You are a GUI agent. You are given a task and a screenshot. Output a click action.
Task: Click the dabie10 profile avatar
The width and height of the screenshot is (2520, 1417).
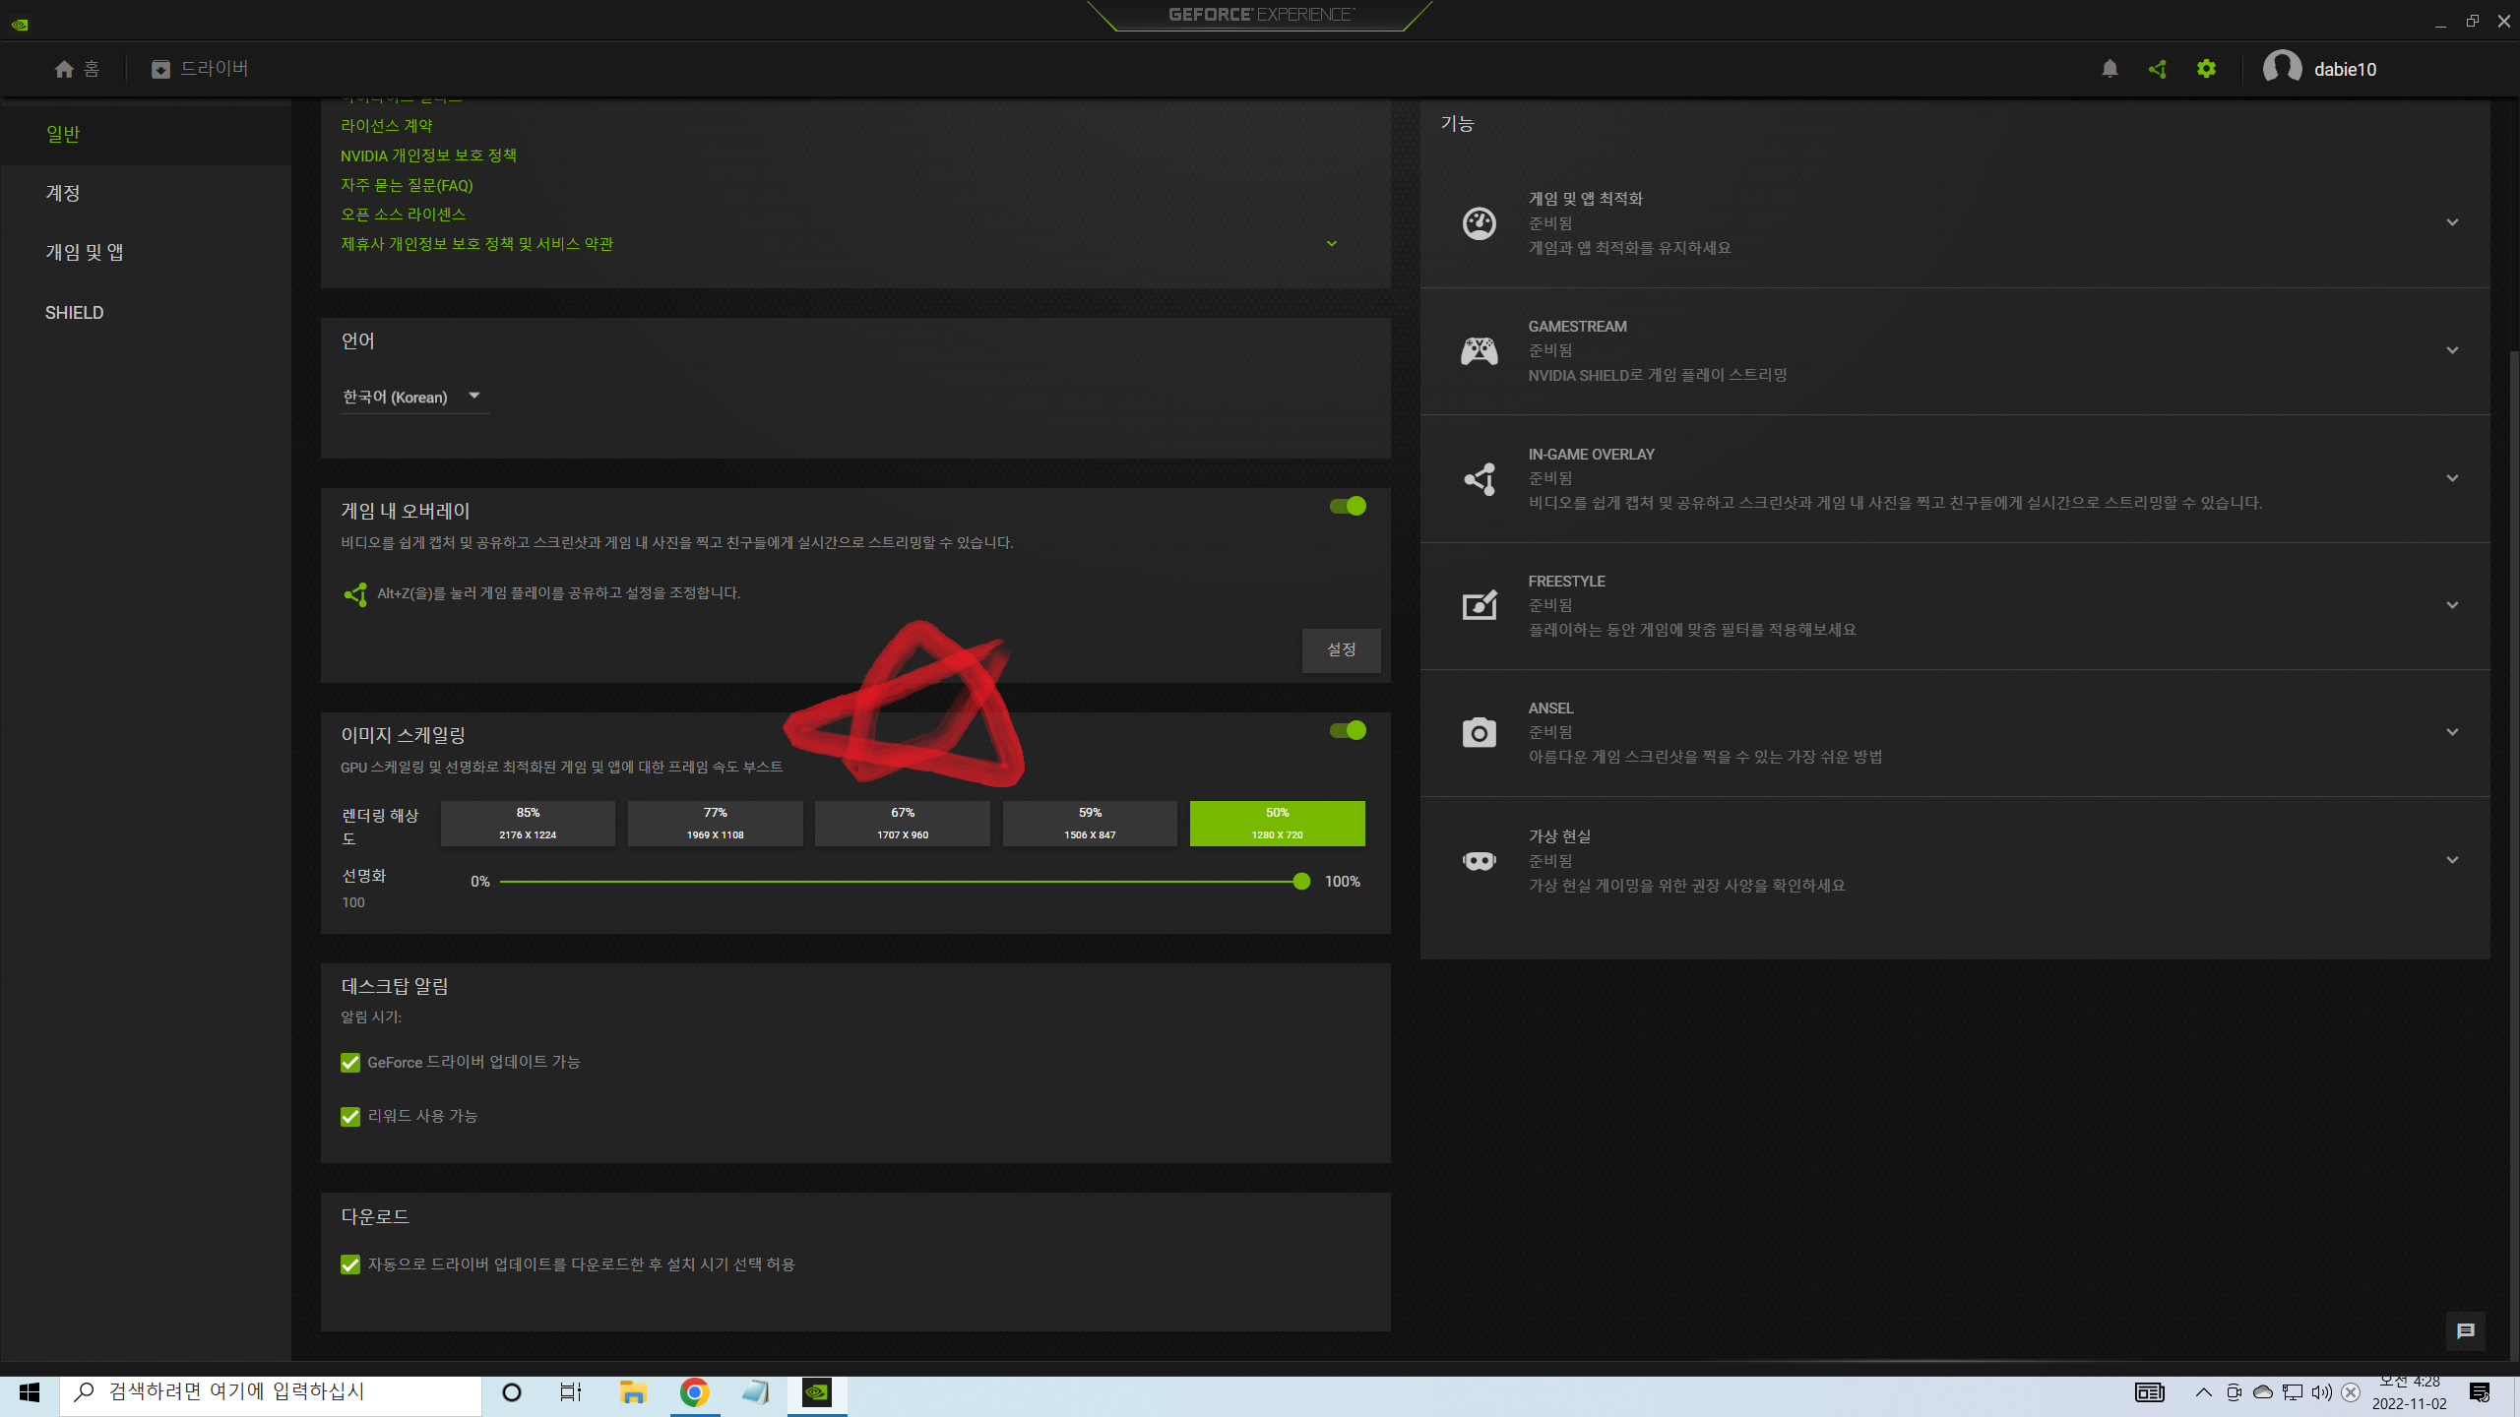(x=2282, y=69)
